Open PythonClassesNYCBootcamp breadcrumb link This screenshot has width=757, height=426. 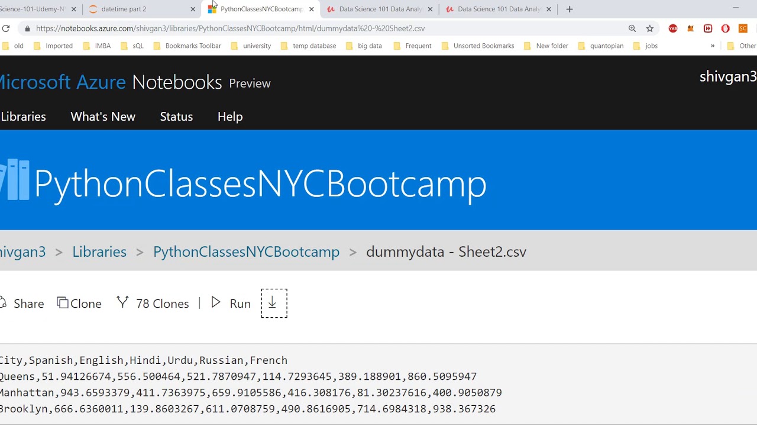(246, 251)
